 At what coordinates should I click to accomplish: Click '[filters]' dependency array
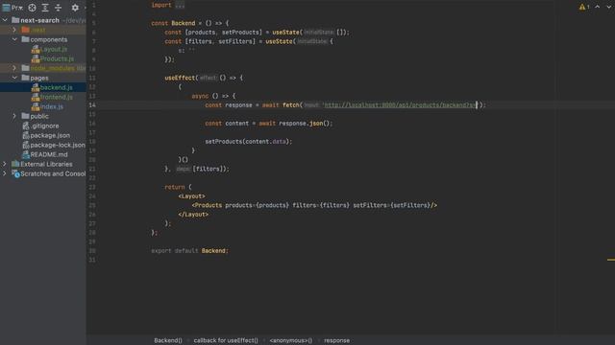209,169
